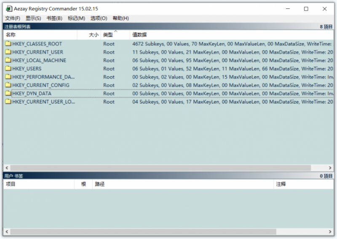Sort the registry list by 名称 column
The image size is (337, 239).
40,35
